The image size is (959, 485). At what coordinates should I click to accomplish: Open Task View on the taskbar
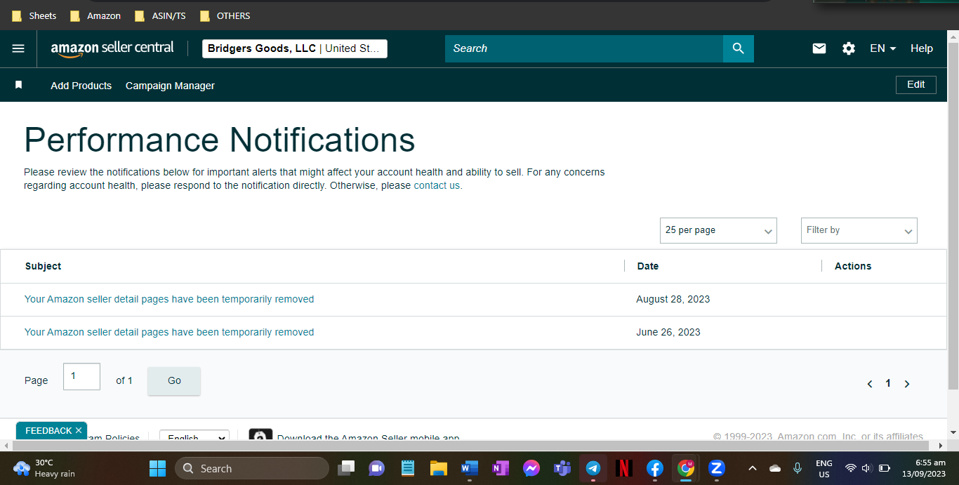(x=346, y=468)
